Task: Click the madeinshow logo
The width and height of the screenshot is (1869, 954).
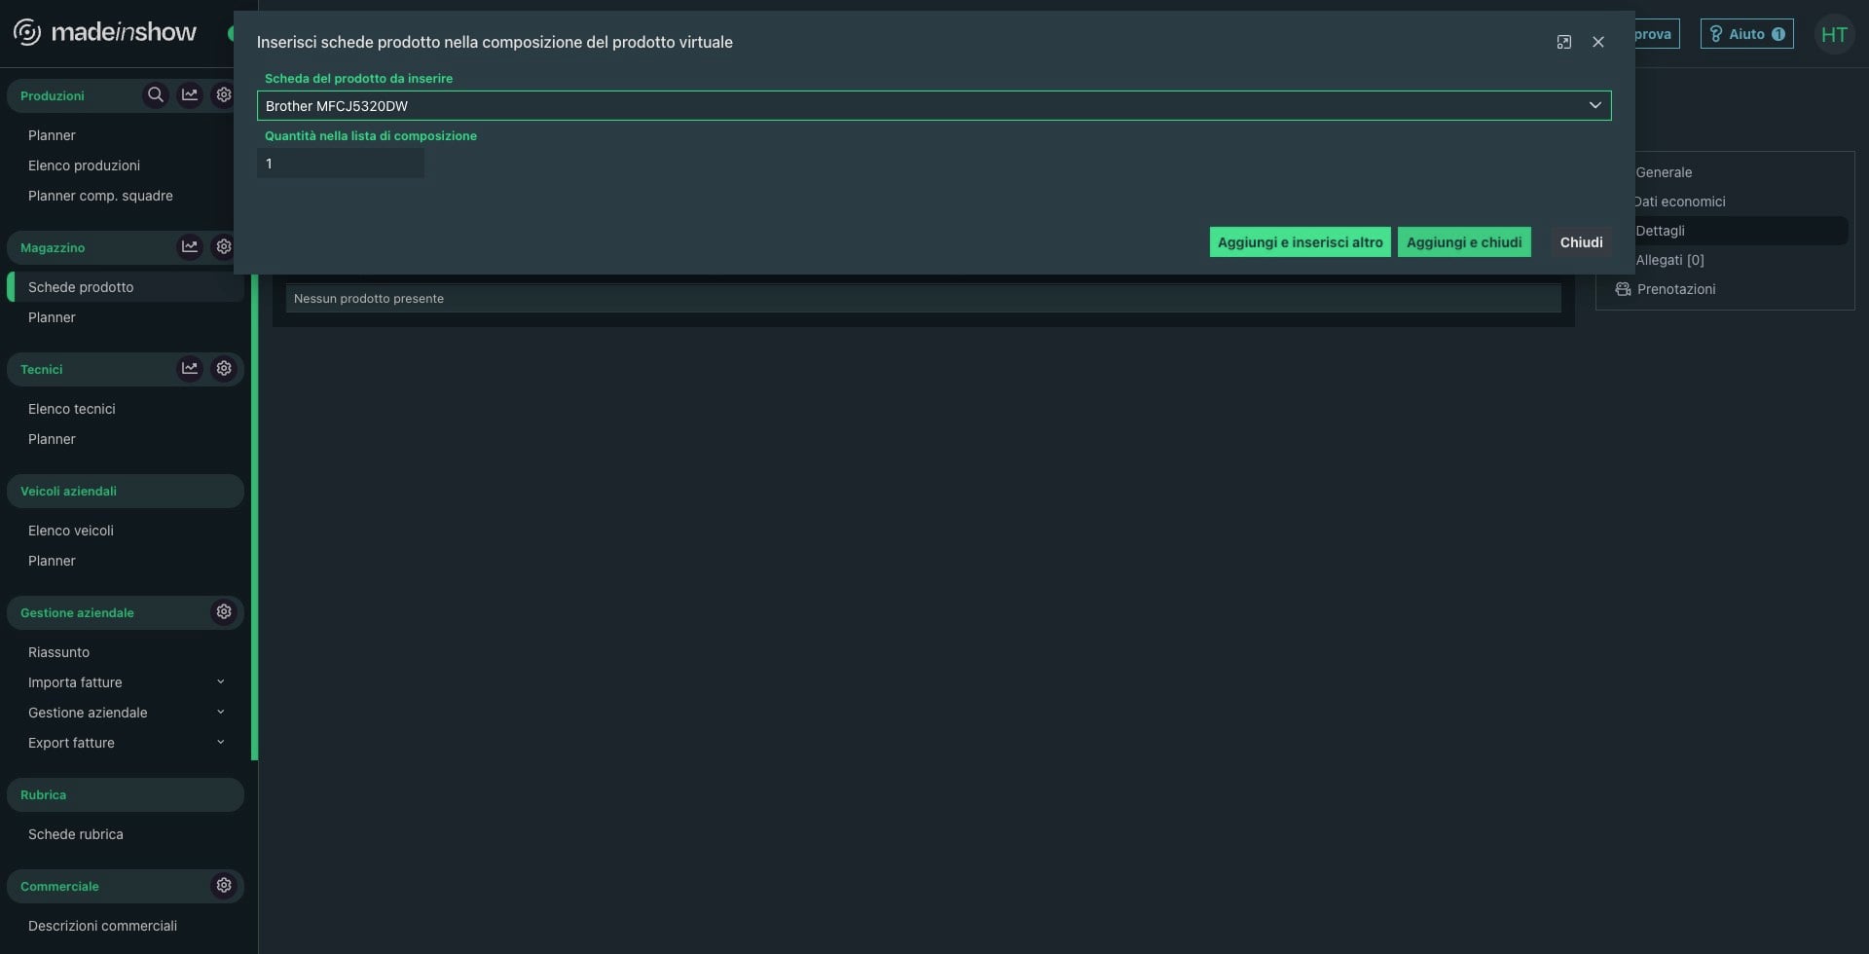Action: coord(105,33)
